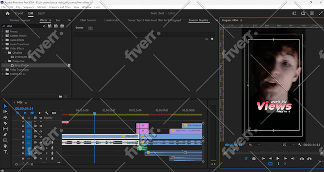Select the Rectangle tool

coord(5,141)
